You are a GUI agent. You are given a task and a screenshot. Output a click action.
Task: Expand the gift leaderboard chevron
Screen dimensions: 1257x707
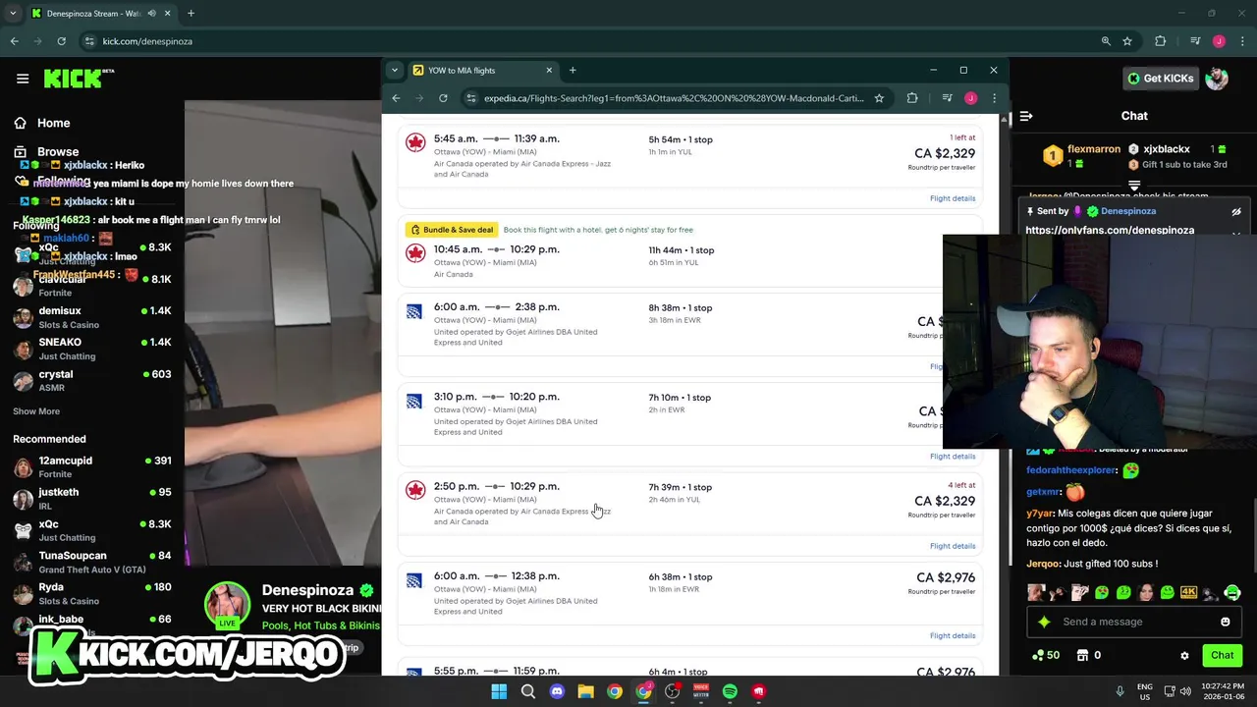coord(1134,184)
